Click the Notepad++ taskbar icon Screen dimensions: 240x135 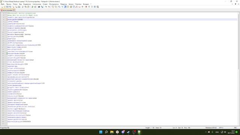coord(139,132)
